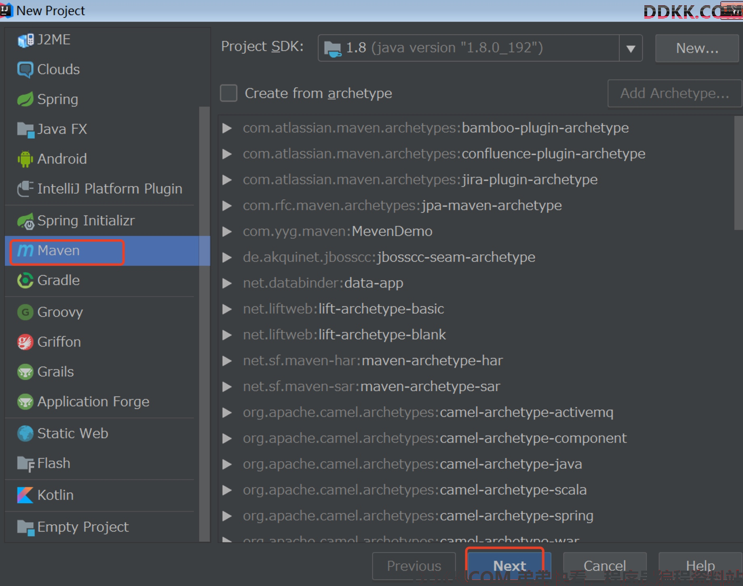Viewport: 743px width, 586px height.
Task: Select camel-archetype-component row
Action: pos(476,438)
